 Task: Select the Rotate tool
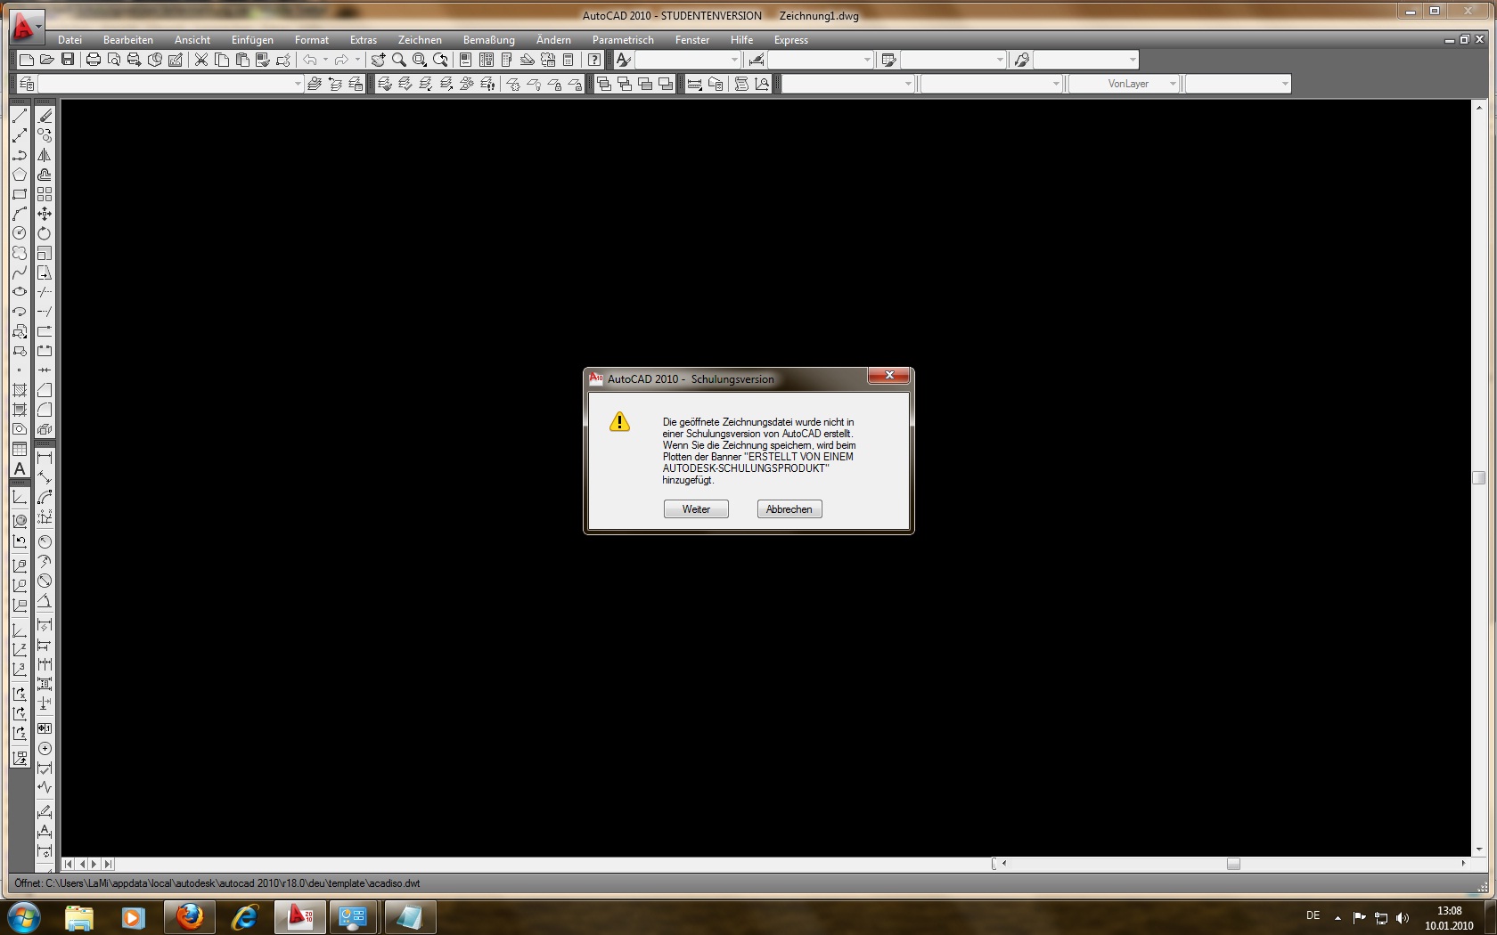(x=45, y=233)
